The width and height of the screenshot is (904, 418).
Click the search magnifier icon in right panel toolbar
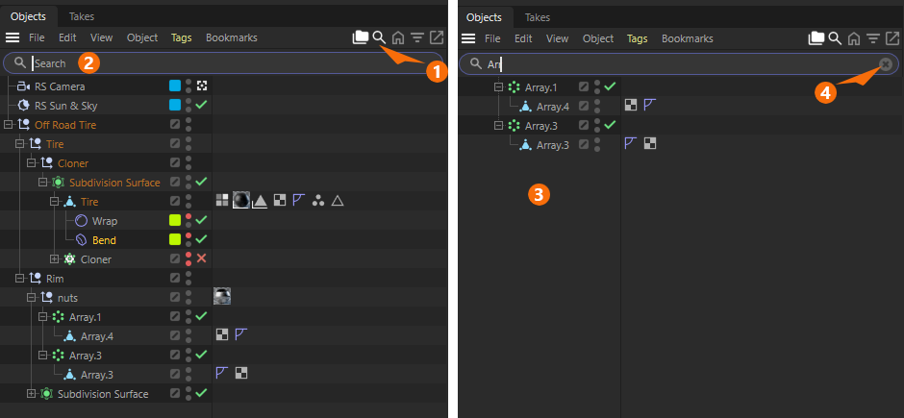click(x=835, y=38)
